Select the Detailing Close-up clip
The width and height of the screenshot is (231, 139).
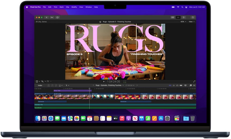[x=44, y=96]
